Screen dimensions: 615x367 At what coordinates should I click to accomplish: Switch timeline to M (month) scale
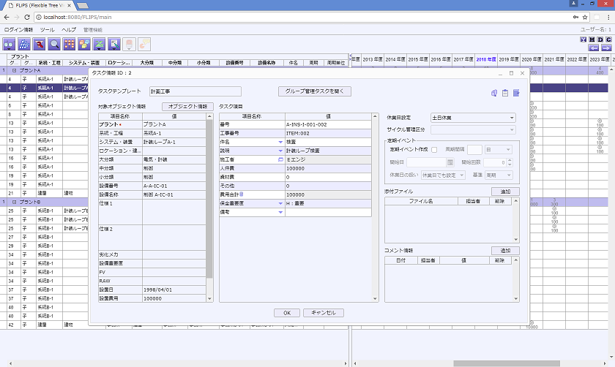point(592,39)
